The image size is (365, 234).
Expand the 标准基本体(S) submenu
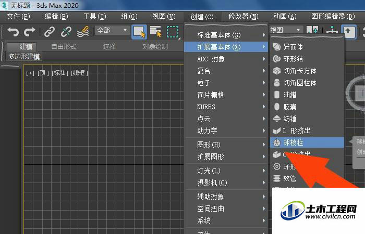tap(226, 35)
